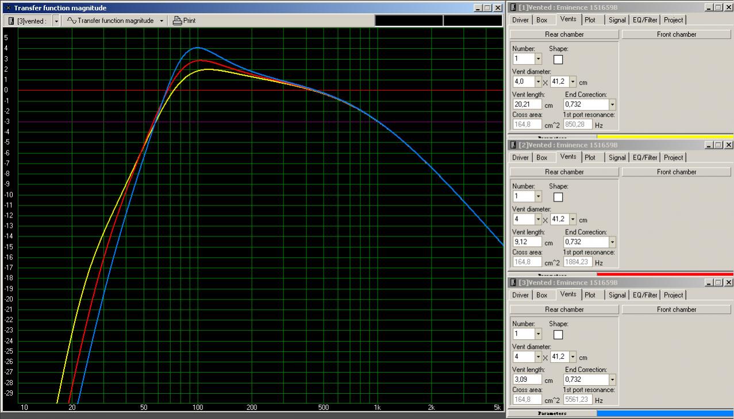Click Rear chamber button in [1]Vented window

point(564,34)
